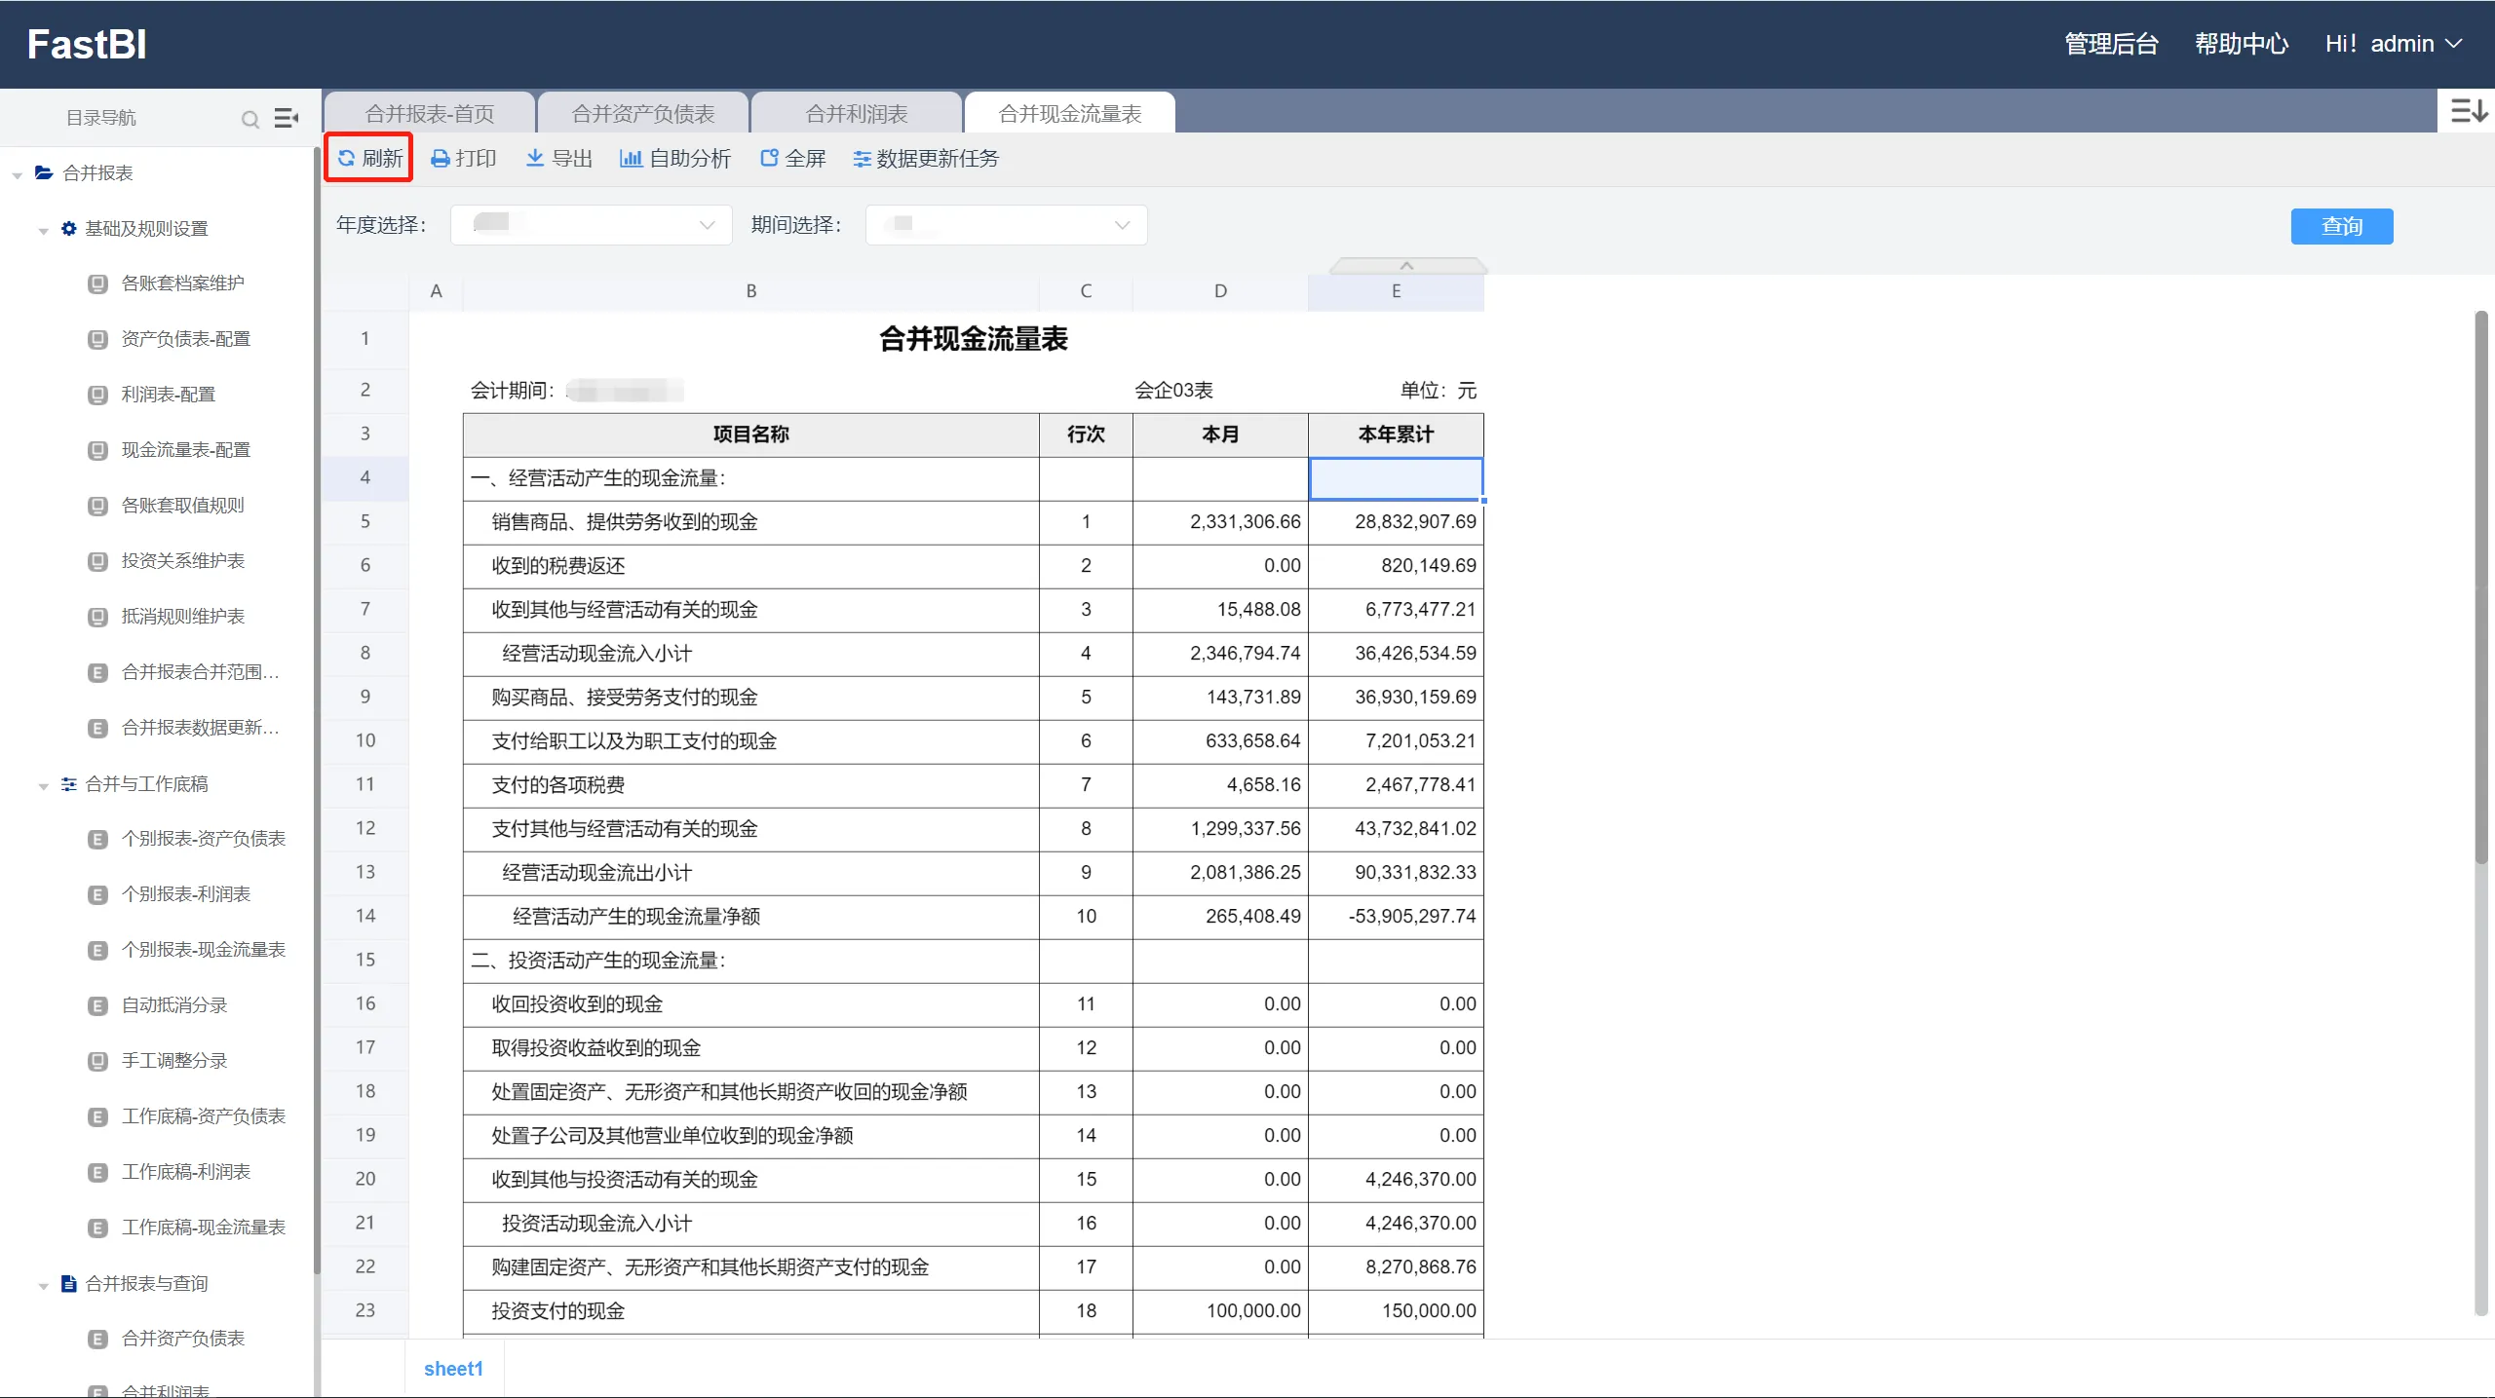Open 个别报表-现金流量表 in the tree
The height and width of the screenshot is (1398, 2495).
click(x=204, y=950)
